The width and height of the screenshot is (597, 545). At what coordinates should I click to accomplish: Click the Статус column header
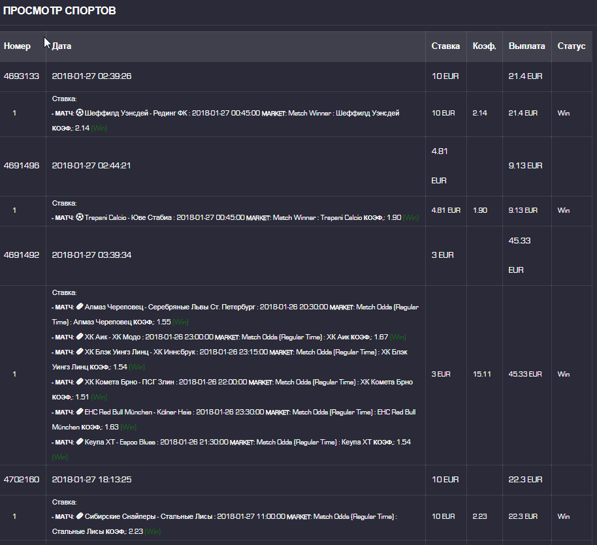click(x=571, y=46)
